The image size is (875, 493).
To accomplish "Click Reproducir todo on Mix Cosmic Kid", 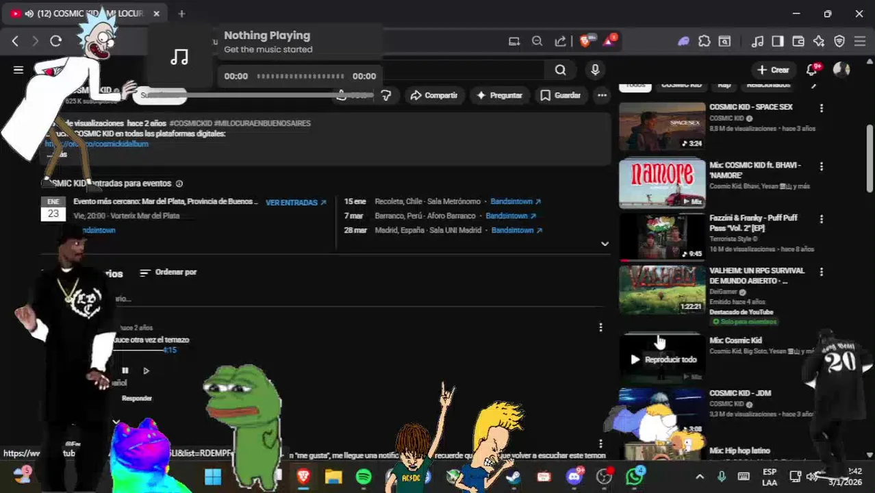I will click(662, 359).
